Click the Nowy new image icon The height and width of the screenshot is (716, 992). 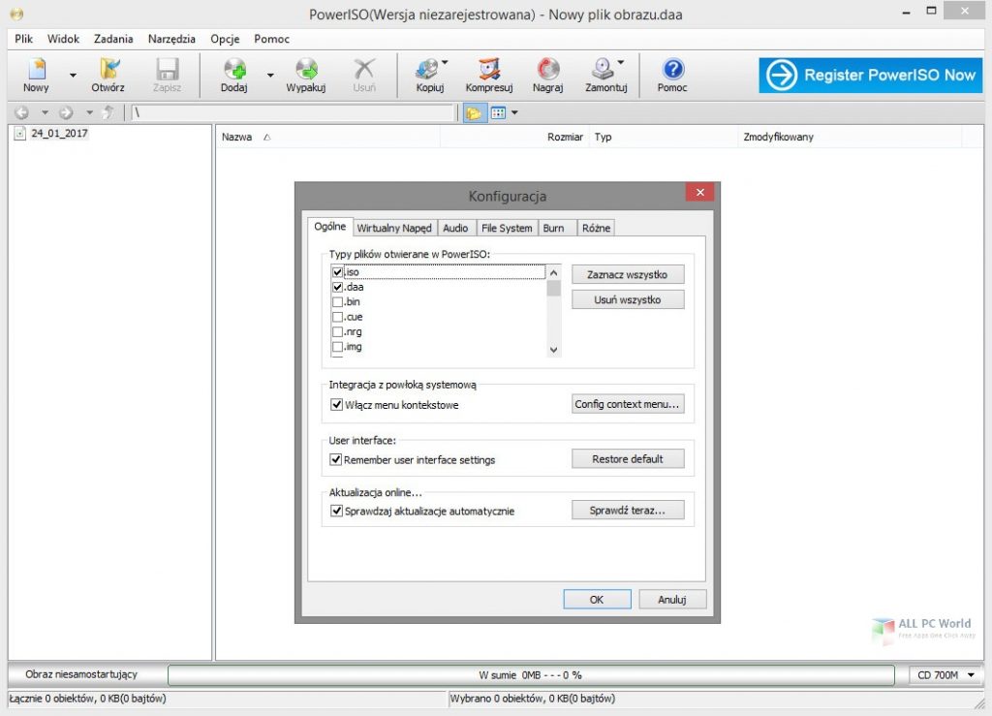coord(36,76)
